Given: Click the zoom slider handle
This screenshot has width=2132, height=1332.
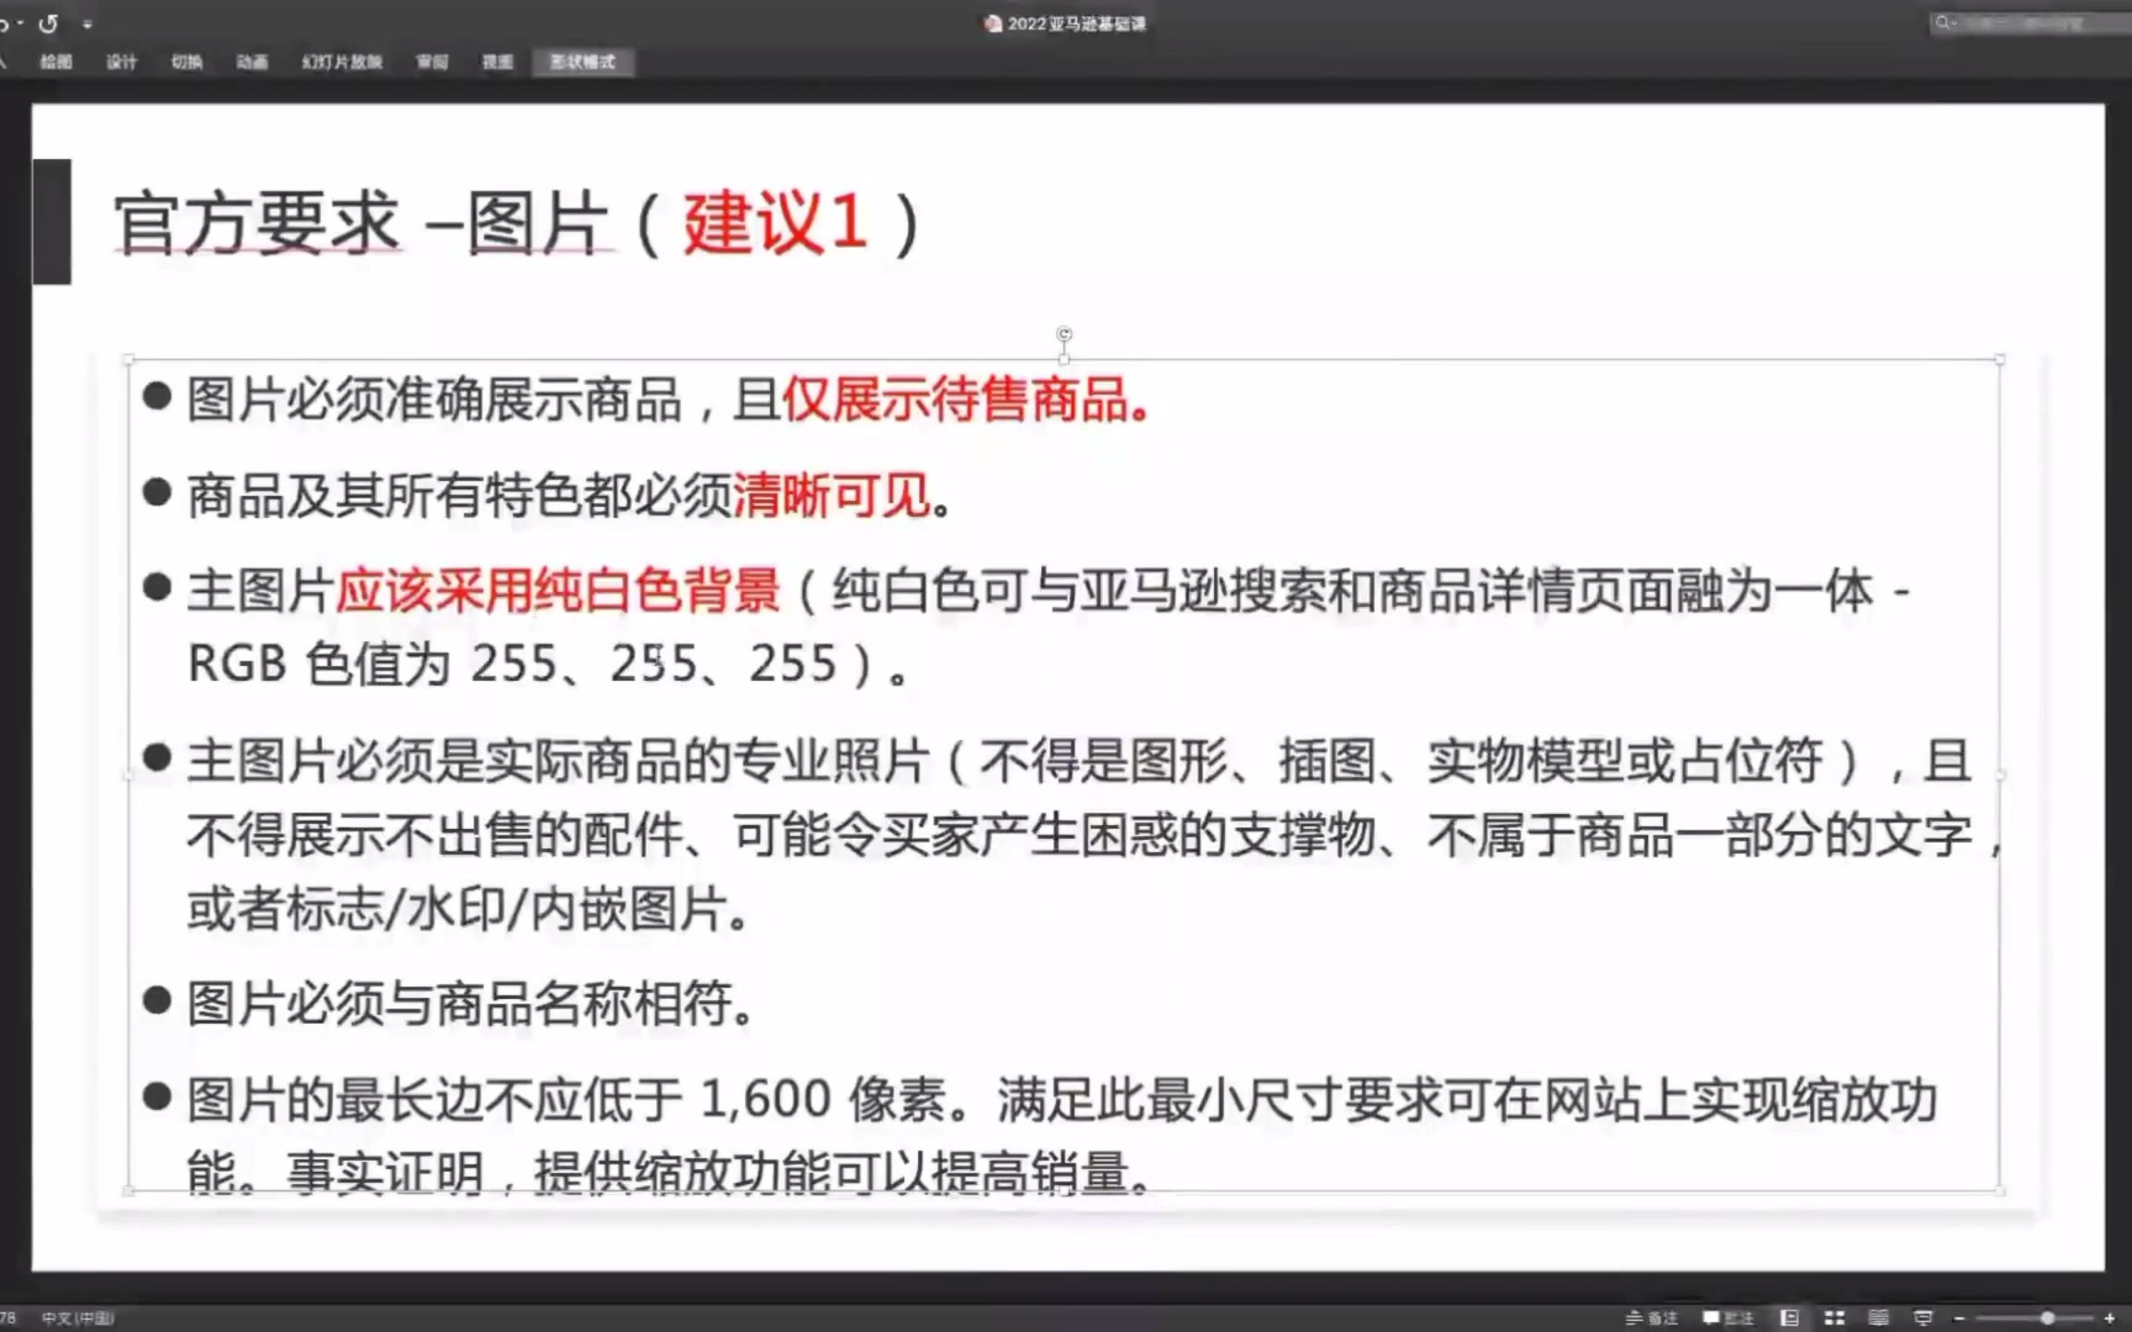Looking at the screenshot, I should tap(2048, 1318).
